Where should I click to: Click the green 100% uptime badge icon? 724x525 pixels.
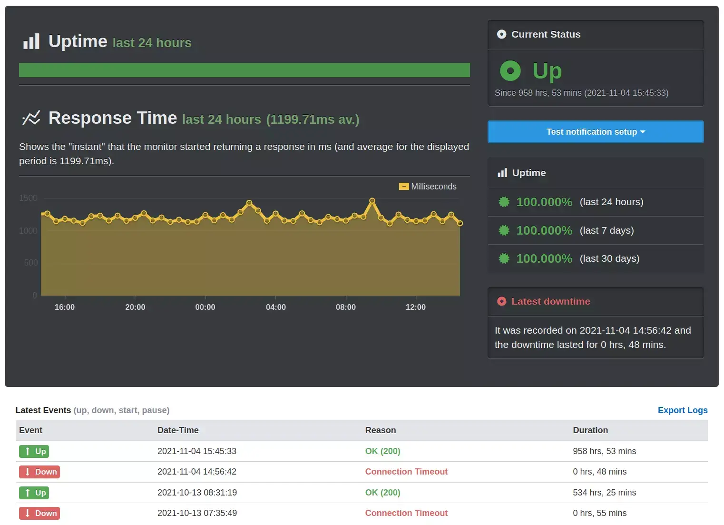click(x=504, y=202)
